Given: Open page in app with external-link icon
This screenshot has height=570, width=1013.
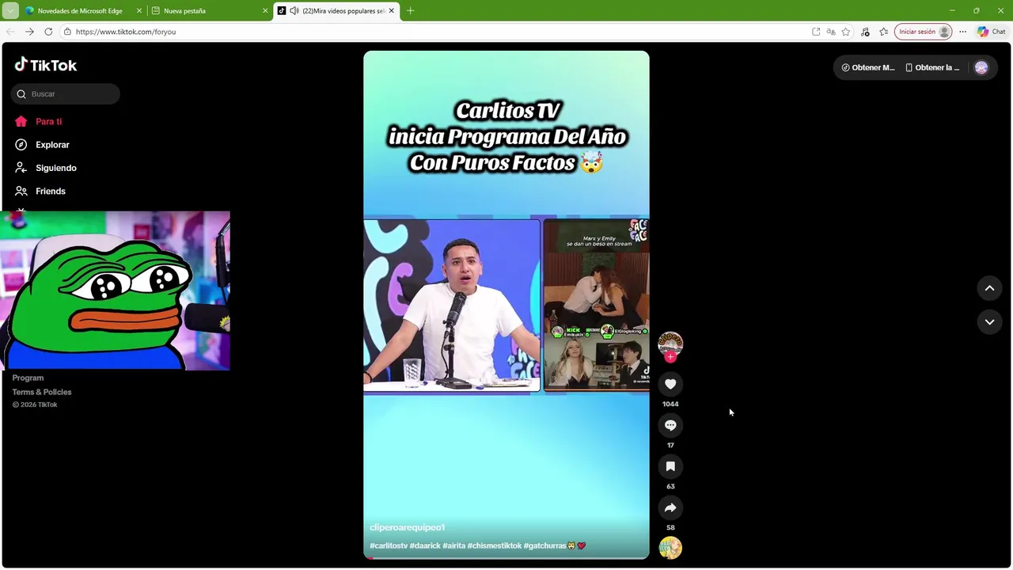Looking at the screenshot, I should (816, 32).
